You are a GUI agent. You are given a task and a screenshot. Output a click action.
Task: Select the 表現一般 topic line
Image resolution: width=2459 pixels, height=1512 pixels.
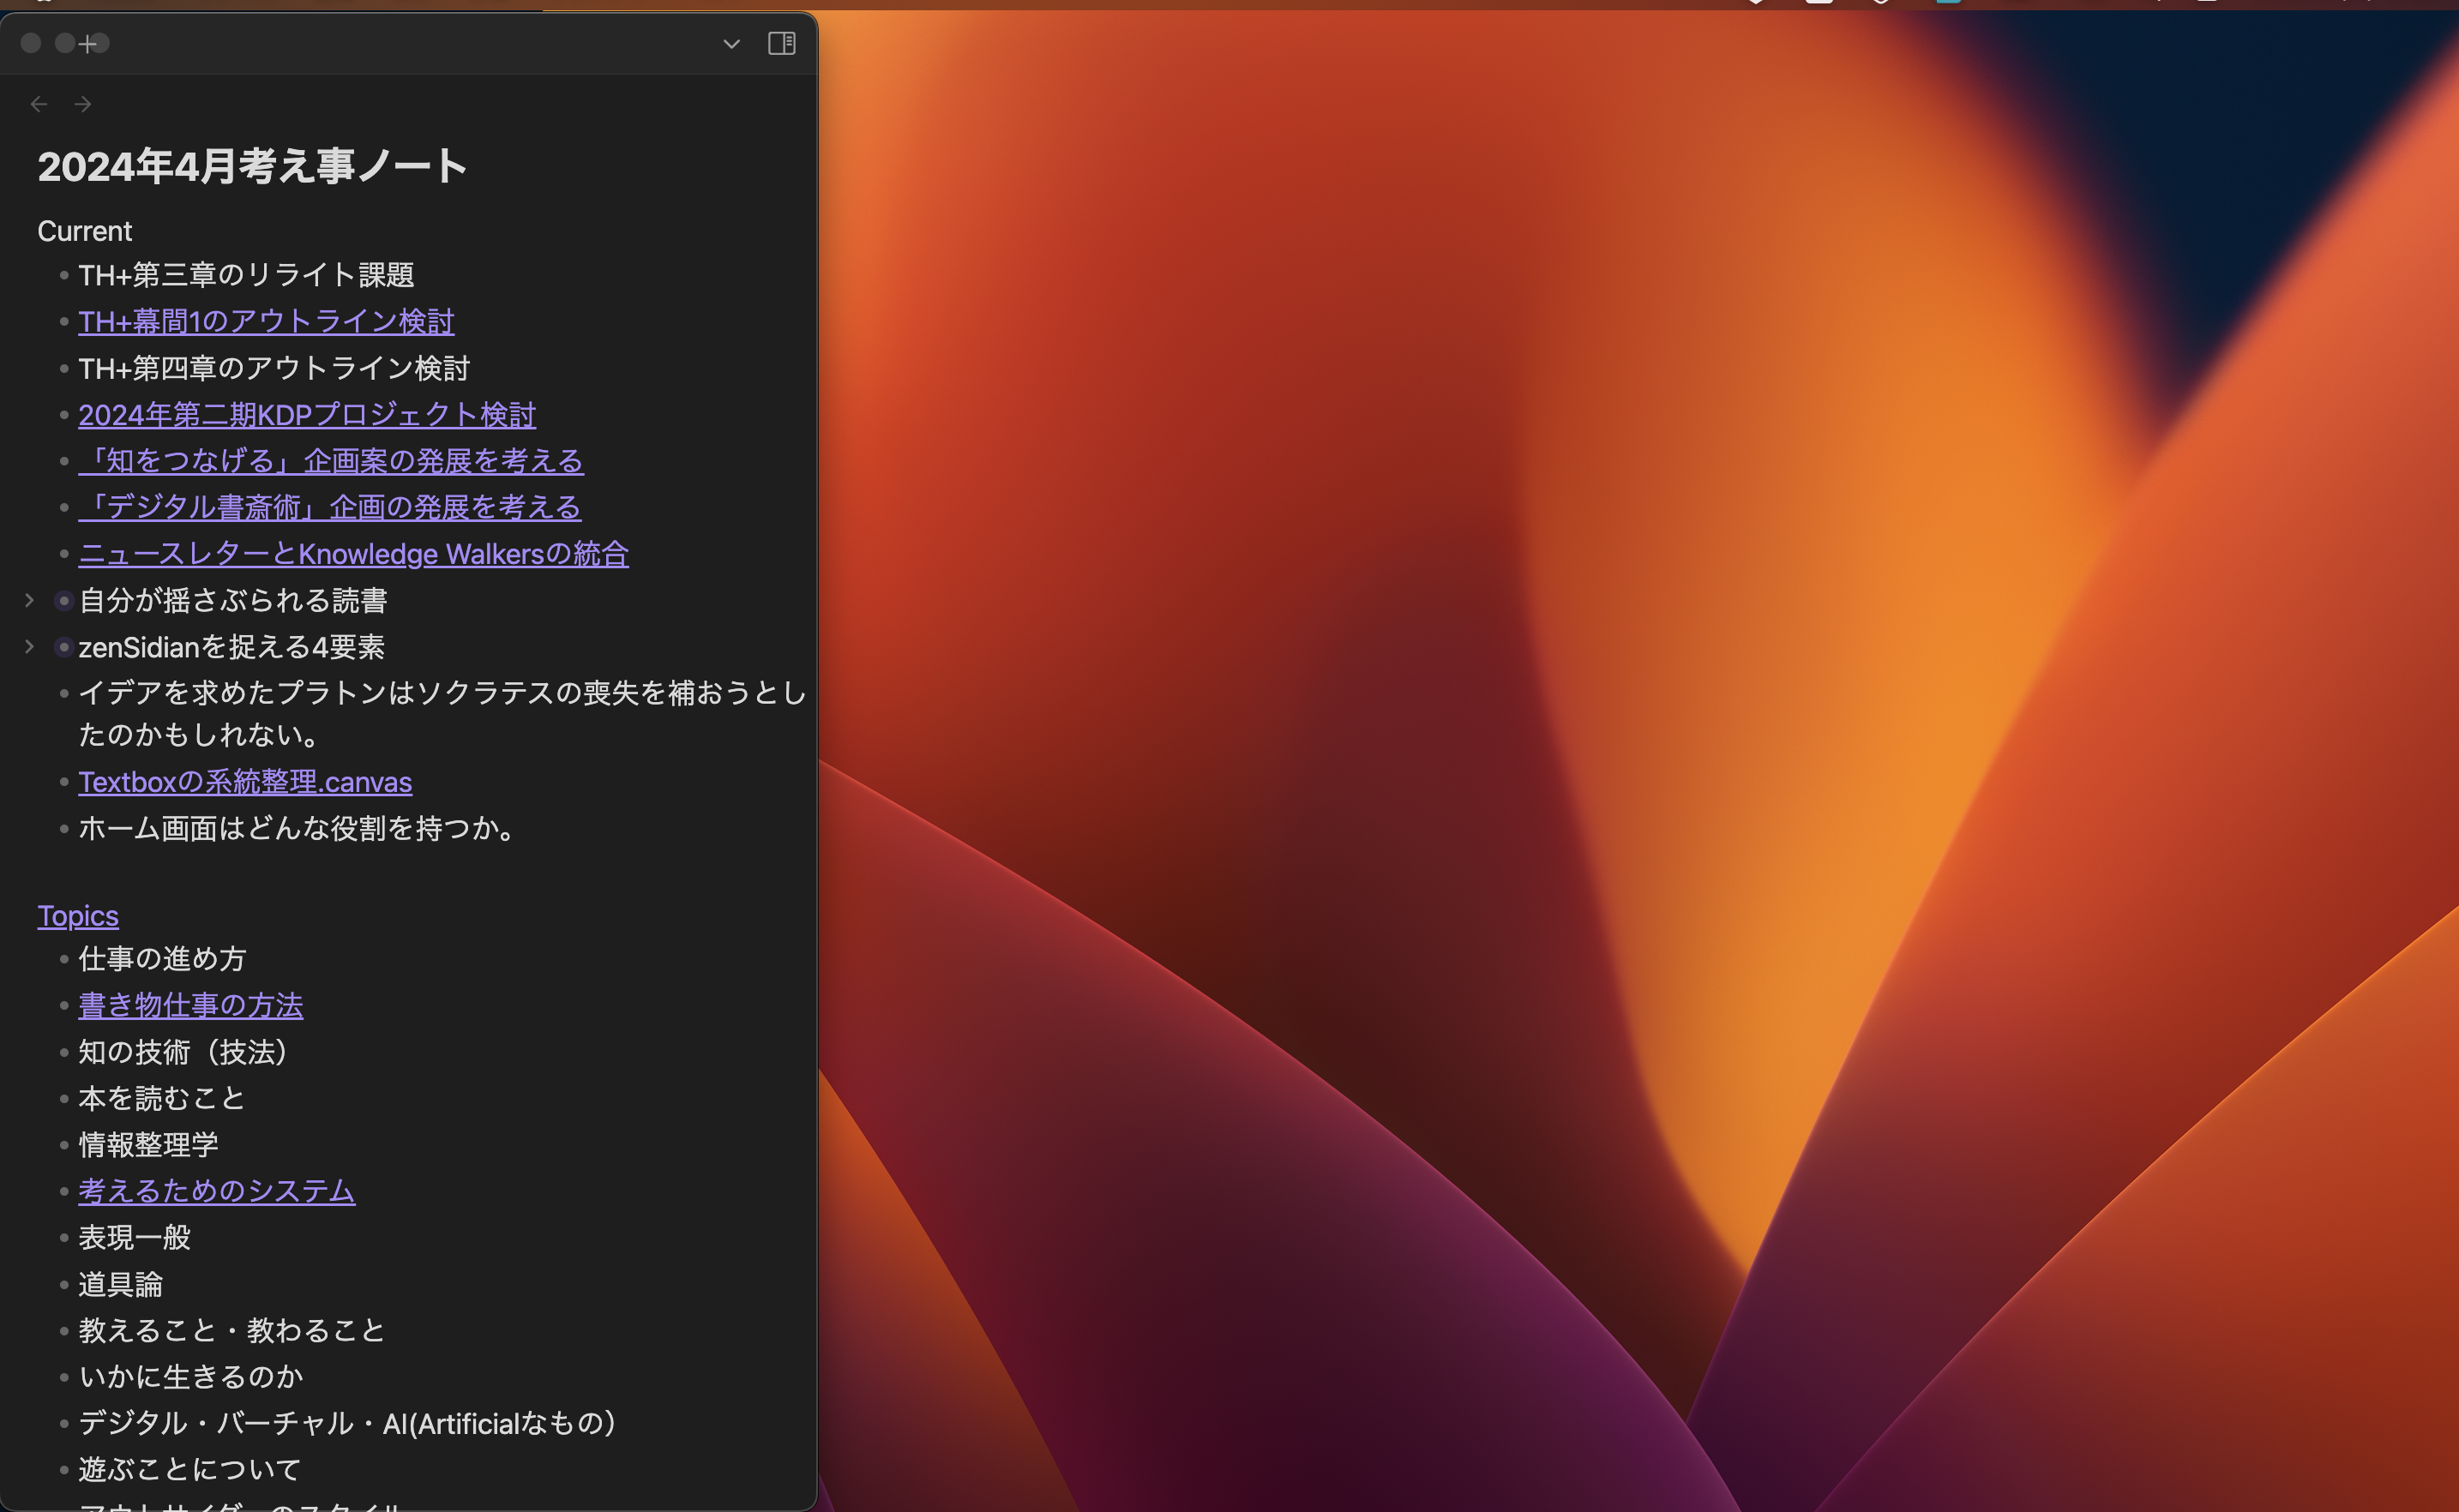click(x=134, y=1238)
